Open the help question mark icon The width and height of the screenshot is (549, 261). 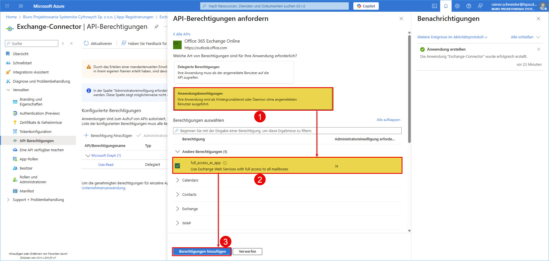[x=469, y=6]
